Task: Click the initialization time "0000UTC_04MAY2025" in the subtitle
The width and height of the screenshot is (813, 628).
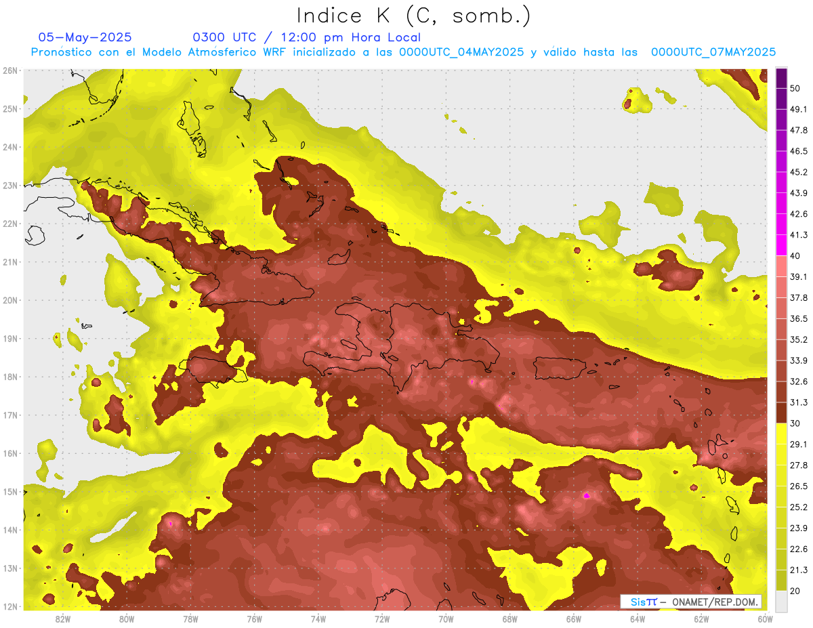Action: 461,51
